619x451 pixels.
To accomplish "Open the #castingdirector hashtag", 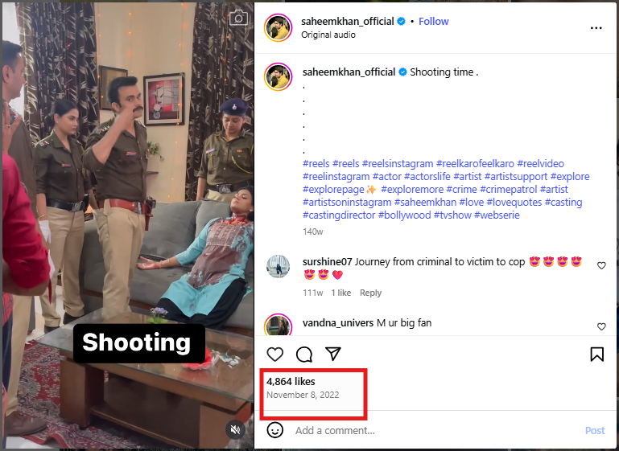I will (x=339, y=215).
